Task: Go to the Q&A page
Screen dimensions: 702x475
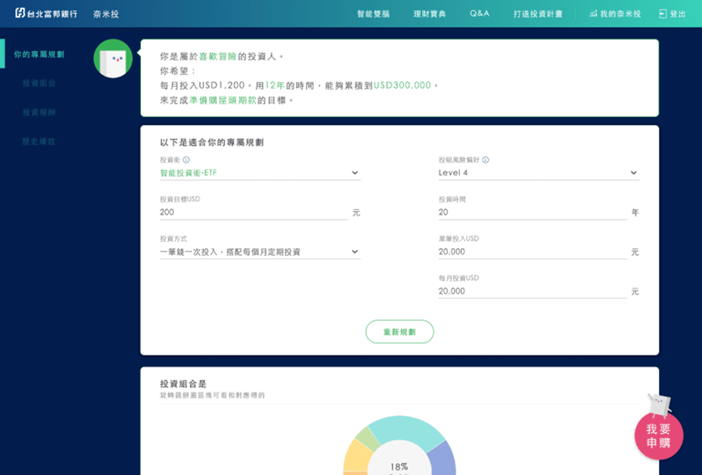Action: [479, 14]
